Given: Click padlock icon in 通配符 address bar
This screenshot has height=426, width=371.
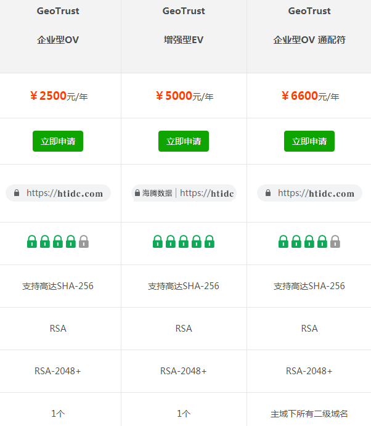Looking at the screenshot, I should pos(268,193).
